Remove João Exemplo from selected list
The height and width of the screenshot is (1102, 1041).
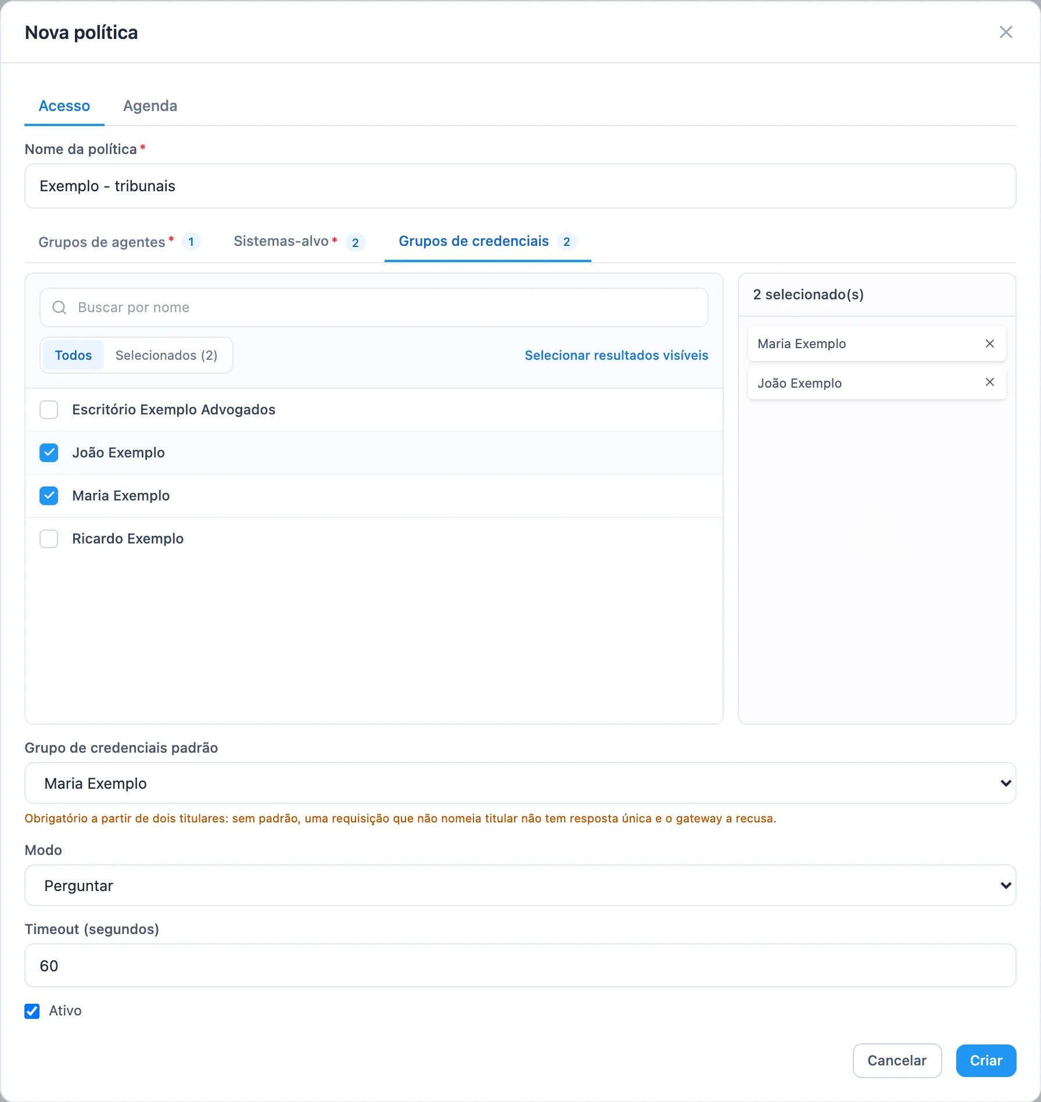(x=990, y=382)
